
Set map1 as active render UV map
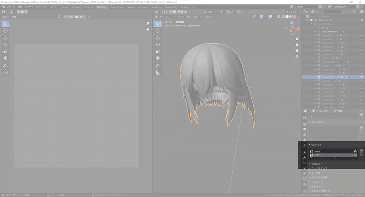click(x=355, y=152)
